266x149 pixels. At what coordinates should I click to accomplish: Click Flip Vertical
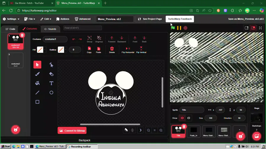click(141, 50)
